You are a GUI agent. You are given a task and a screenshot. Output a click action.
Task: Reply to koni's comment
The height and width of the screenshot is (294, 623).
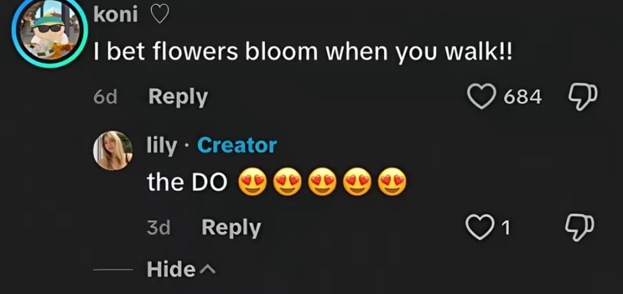(178, 97)
